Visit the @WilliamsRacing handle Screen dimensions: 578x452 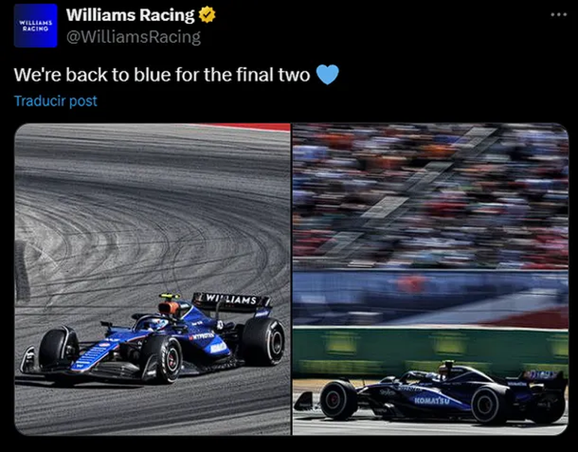pyautogui.click(x=134, y=37)
